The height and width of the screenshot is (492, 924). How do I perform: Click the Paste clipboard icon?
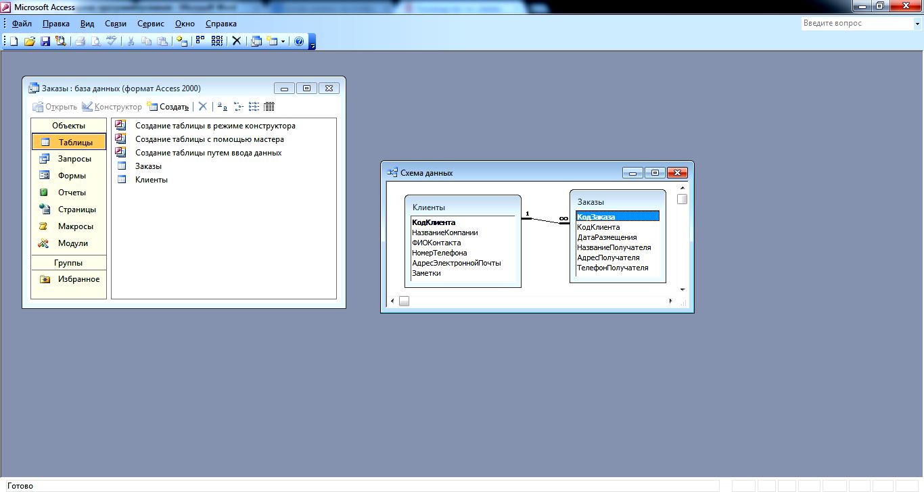click(x=162, y=41)
